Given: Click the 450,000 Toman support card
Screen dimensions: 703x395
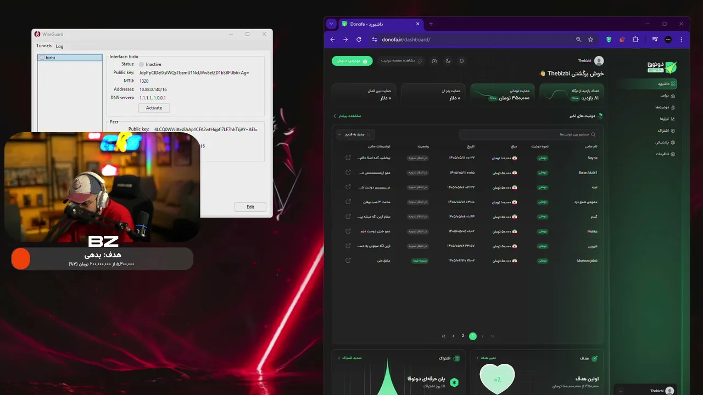Looking at the screenshot, I should point(503,94).
